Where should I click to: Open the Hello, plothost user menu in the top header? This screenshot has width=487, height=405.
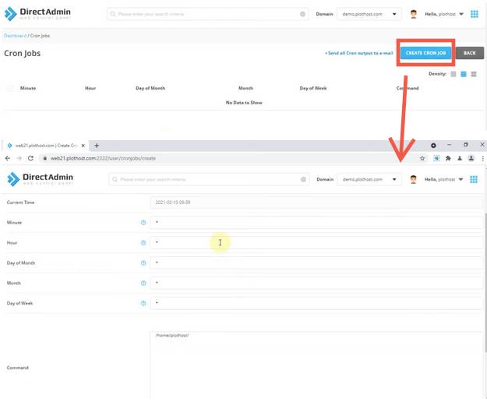click(x=444, y=14)
